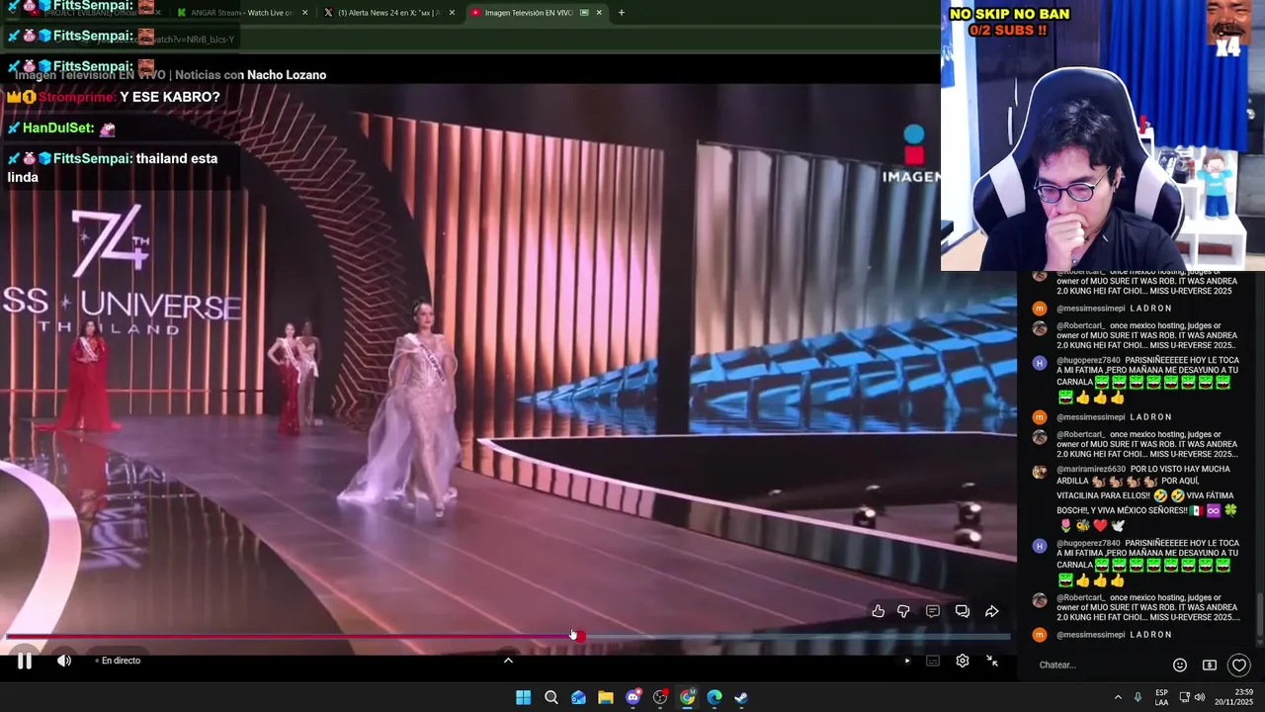Open Windows taskbar search
The image size is (1265, 712).
(x=551, y=697)
